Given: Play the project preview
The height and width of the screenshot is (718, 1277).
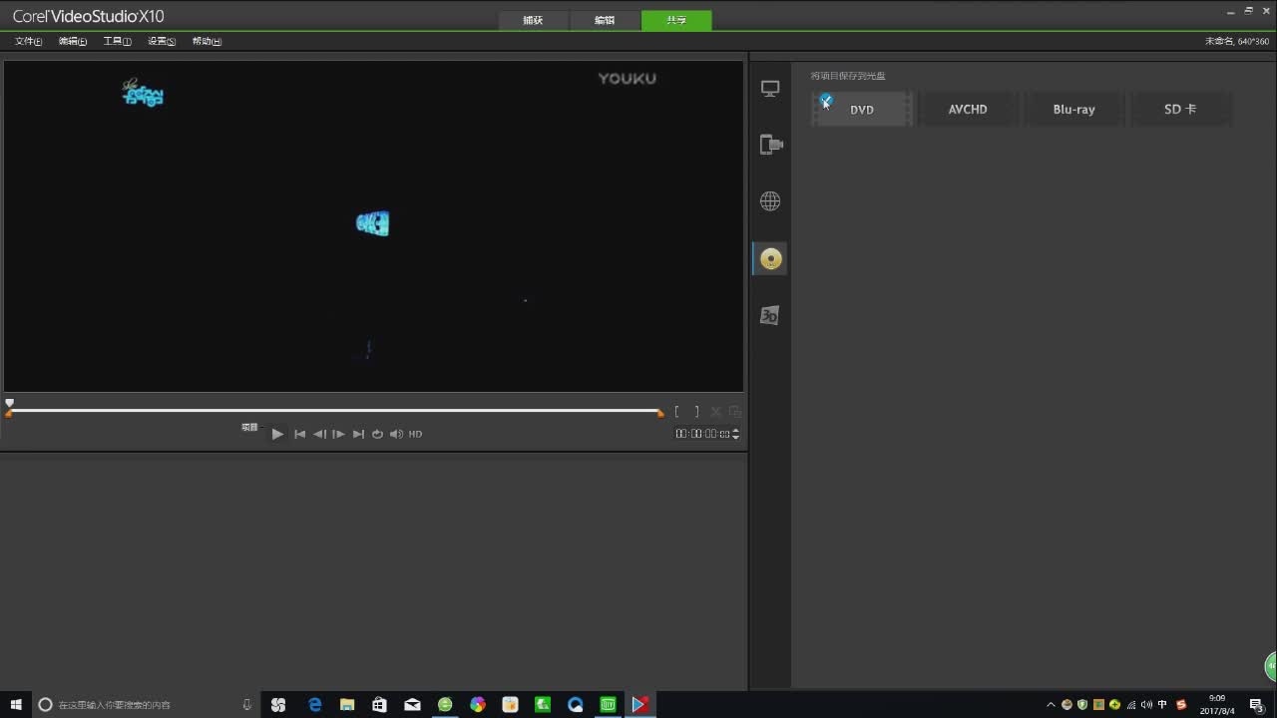Looking at the screenshot, I should point(277,434).
